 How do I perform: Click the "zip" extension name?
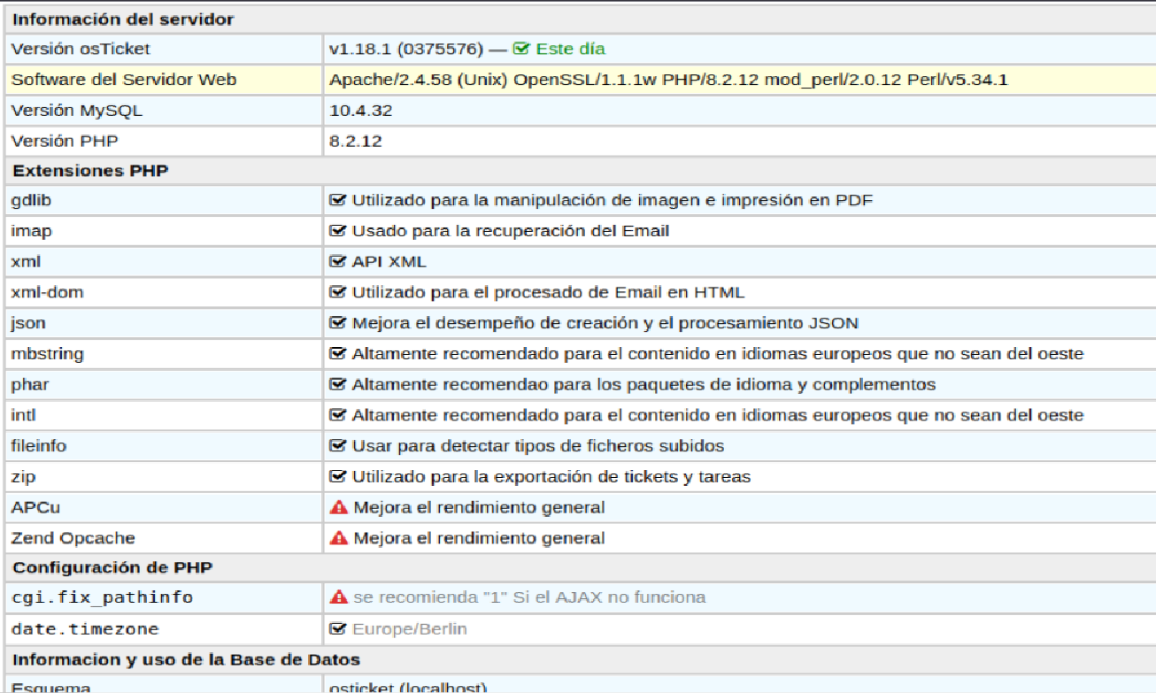[23, 478]
